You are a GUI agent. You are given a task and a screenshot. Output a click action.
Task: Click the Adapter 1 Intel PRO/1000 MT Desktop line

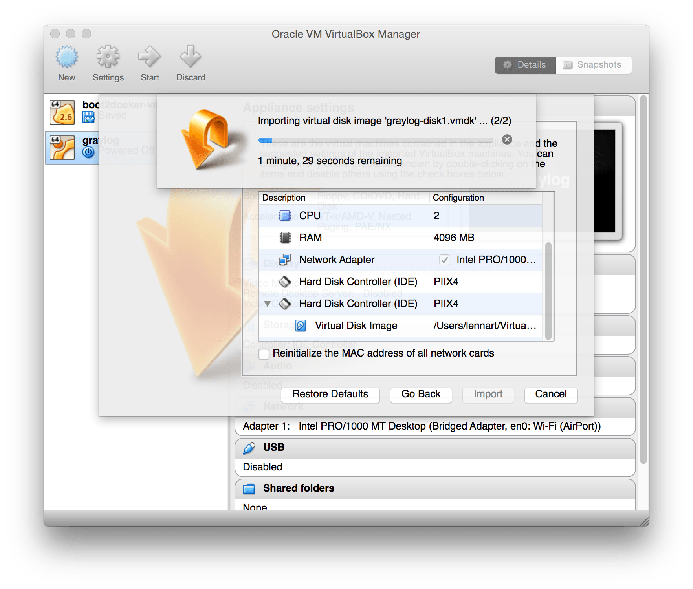point(422,426)
